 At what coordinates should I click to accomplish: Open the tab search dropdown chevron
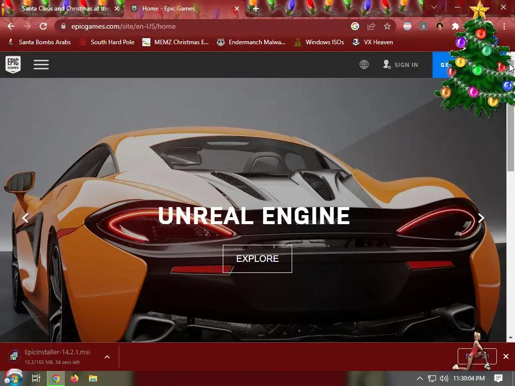434,7
